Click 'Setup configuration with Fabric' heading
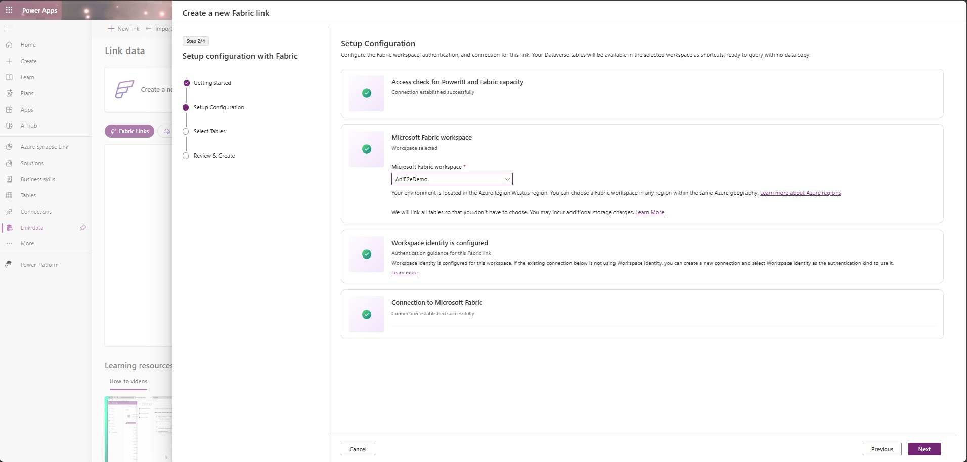The image size is (967, 462). pyautogui.click(x=240, y=56)
